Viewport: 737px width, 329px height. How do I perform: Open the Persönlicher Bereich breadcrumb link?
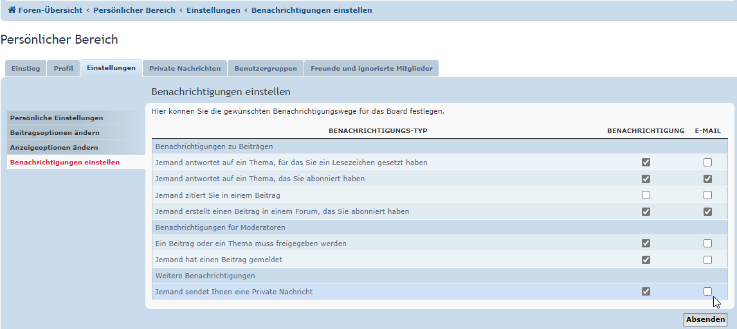[134, 10]
